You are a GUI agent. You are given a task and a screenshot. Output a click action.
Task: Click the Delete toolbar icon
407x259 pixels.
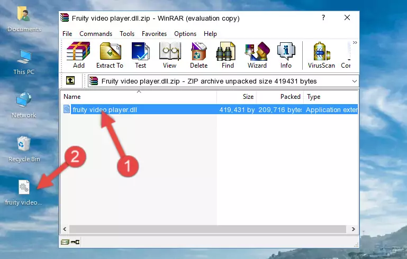click(199, 55)
